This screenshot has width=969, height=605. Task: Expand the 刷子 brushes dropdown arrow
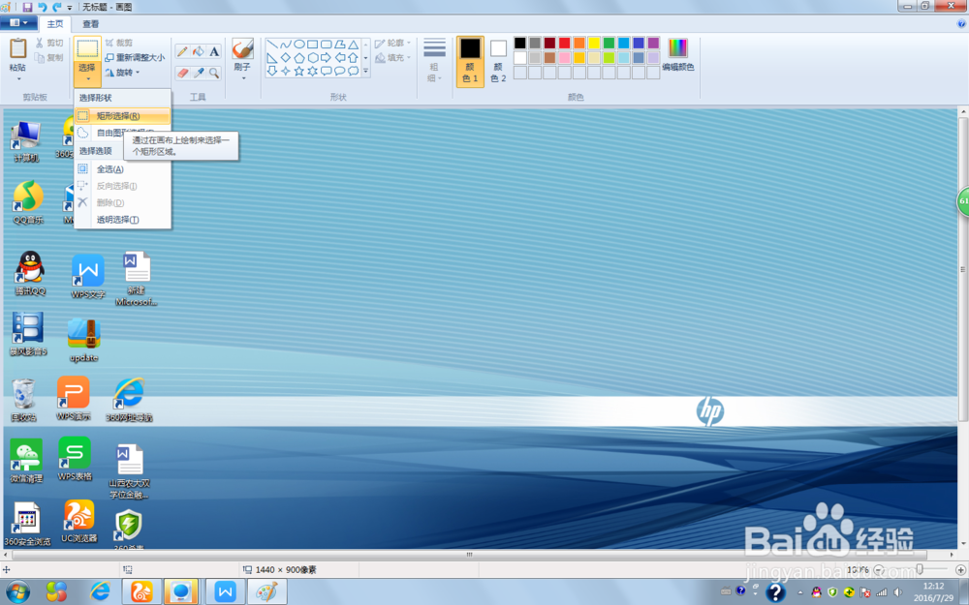243,78
